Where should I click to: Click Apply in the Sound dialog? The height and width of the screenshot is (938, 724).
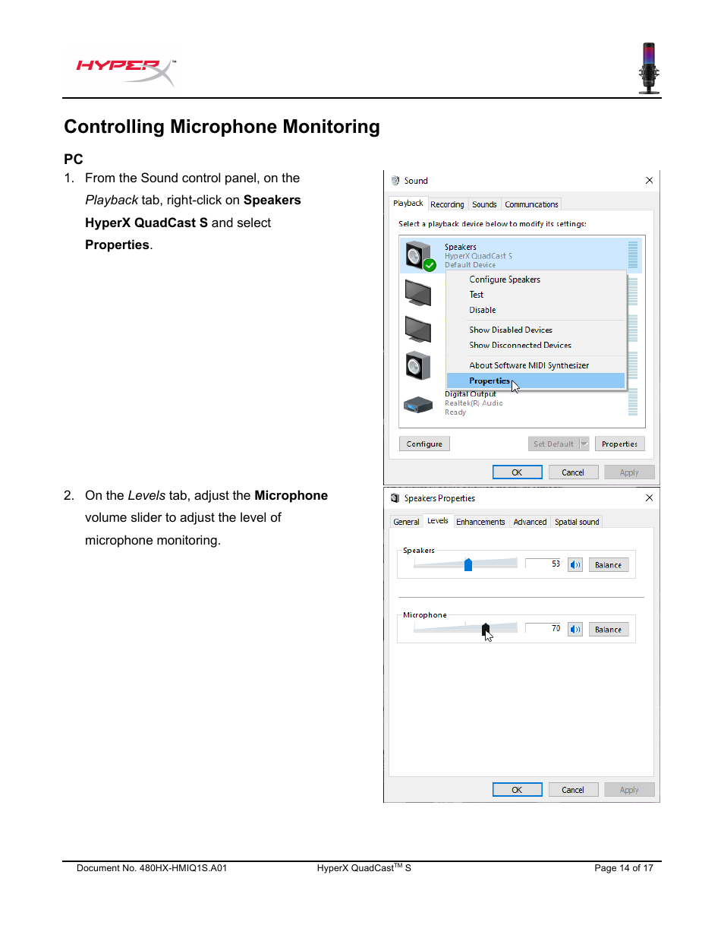(x=629, y=472)
